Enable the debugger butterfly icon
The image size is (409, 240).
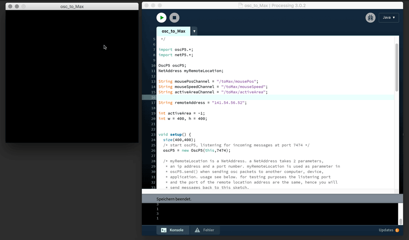click(371, 18)
